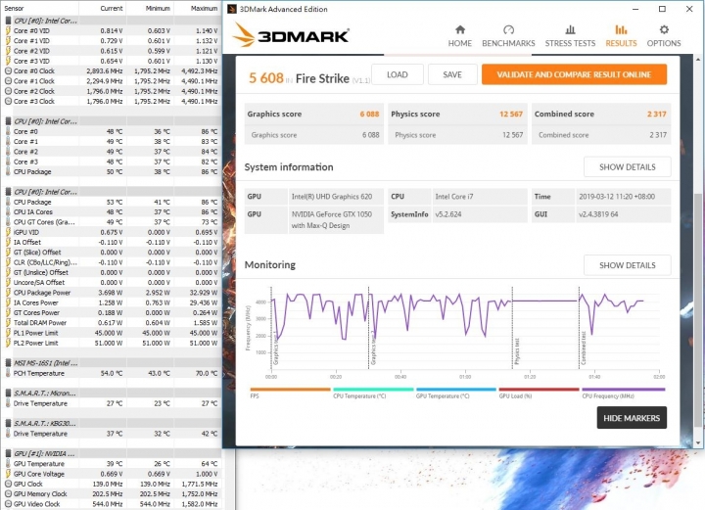The width and height of the screenshot is (705, 510).
Task: Click the HIDE MARKERS button
Action: [632, 418]
